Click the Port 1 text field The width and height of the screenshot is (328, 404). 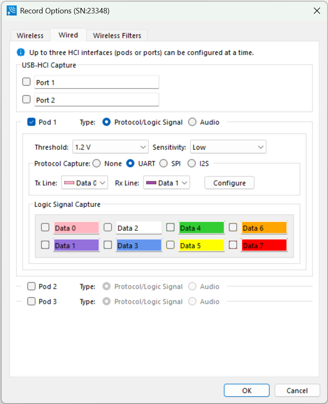pyautogui.click(x=97, y=82)
